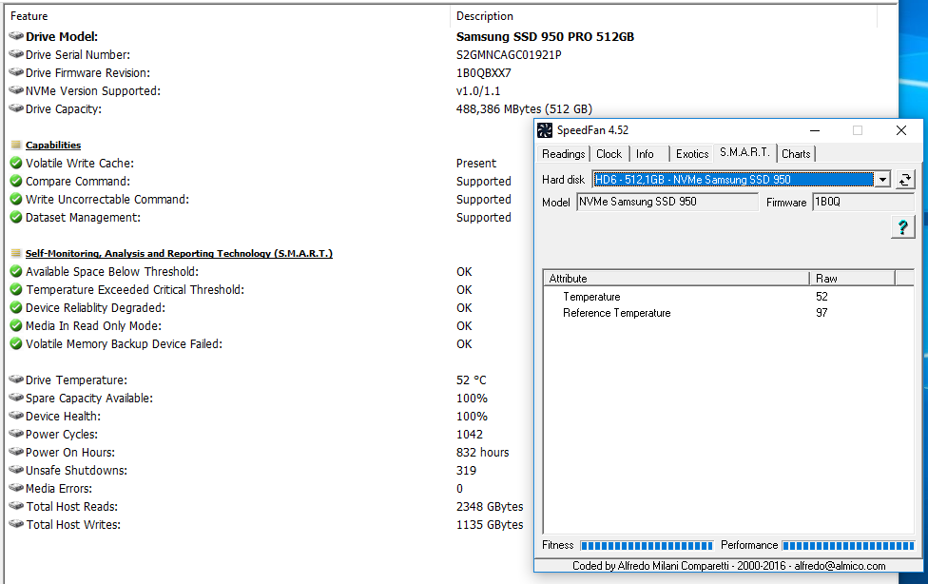
Task: Click the refresh icon beside Hard disk dropdown
Action: tap(904, 180)
